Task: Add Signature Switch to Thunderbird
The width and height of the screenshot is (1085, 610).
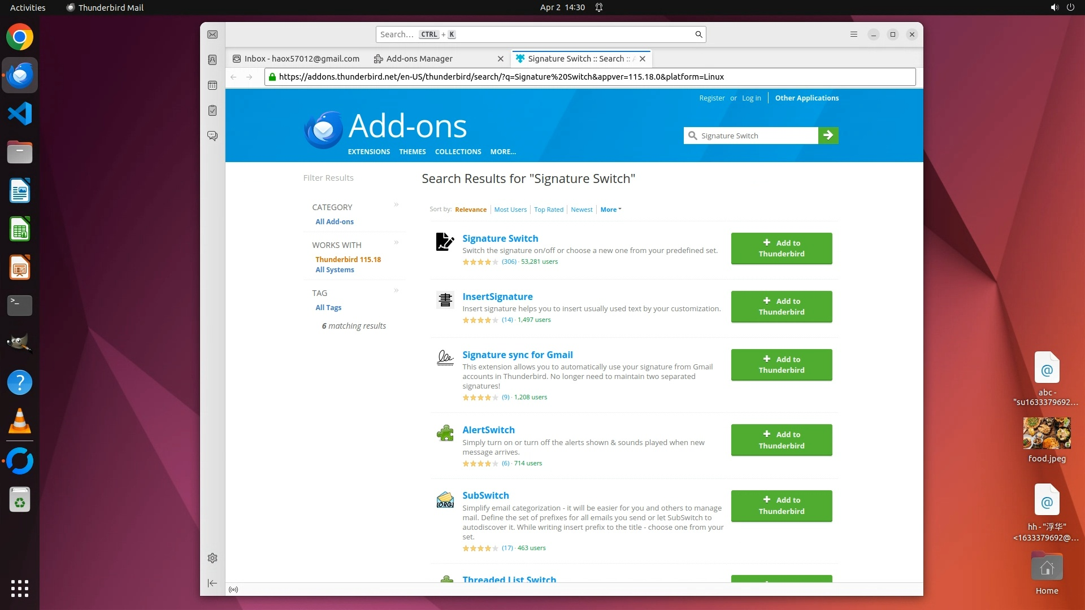Action: (781, 249)
